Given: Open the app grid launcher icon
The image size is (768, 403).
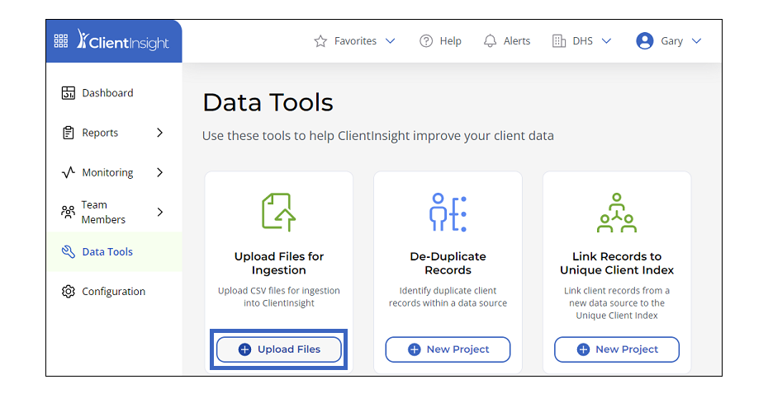Looking at the screenshot, I should coord(61,41).
